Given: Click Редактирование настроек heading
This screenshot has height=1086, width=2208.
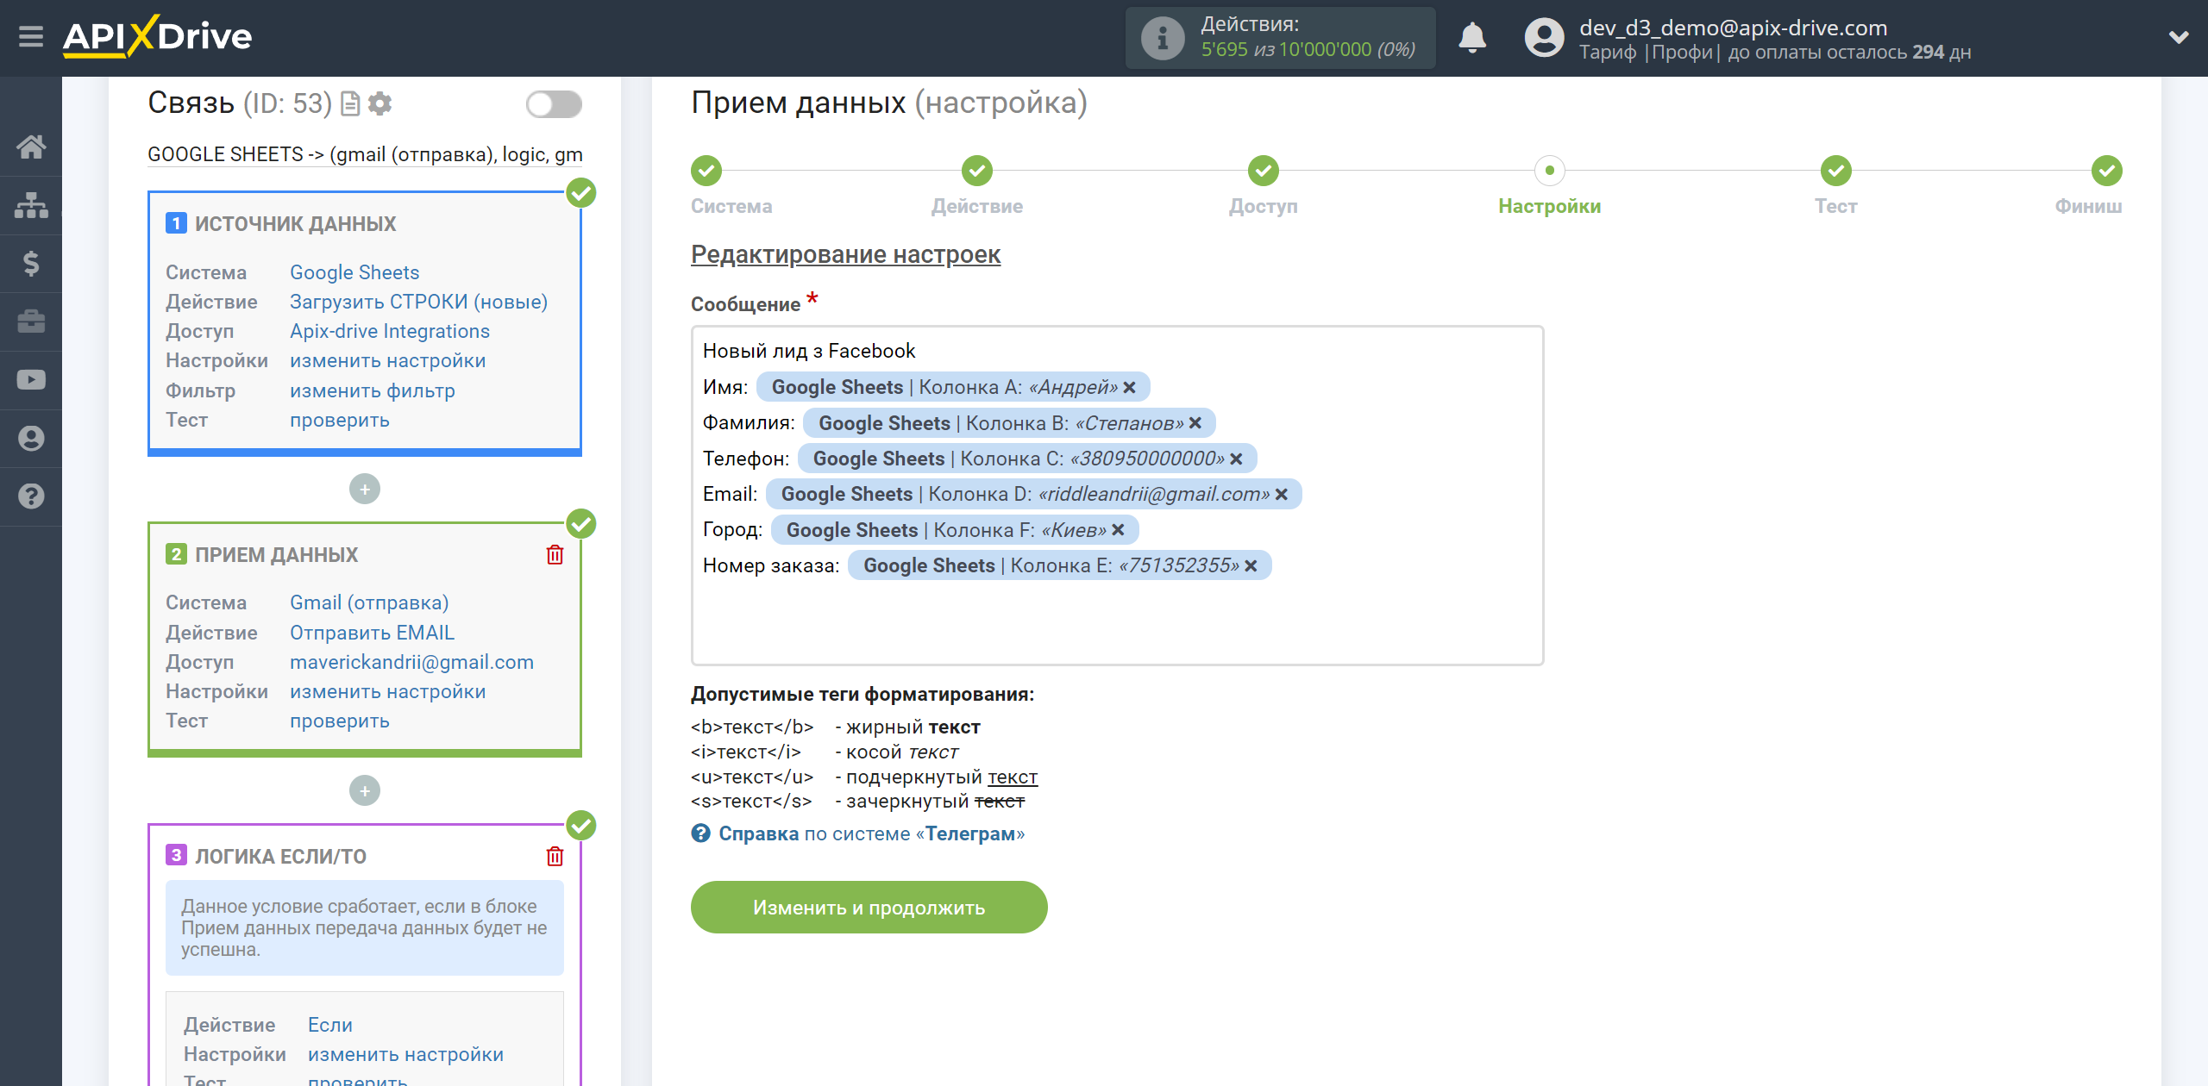Looking at the screenshot, I should point(845,254).
